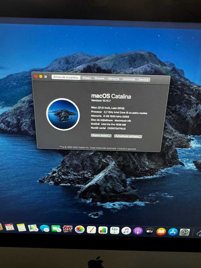Open the Stocare tab
Image resolution: width=201 pixels, height=268 pixels.
[100, 78]
